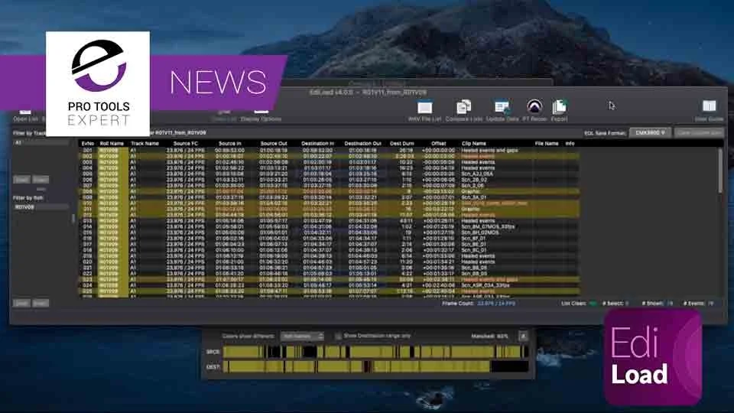Screen dimensions: 734x413
Task: Select event row 003
Action: click(329, 162)
